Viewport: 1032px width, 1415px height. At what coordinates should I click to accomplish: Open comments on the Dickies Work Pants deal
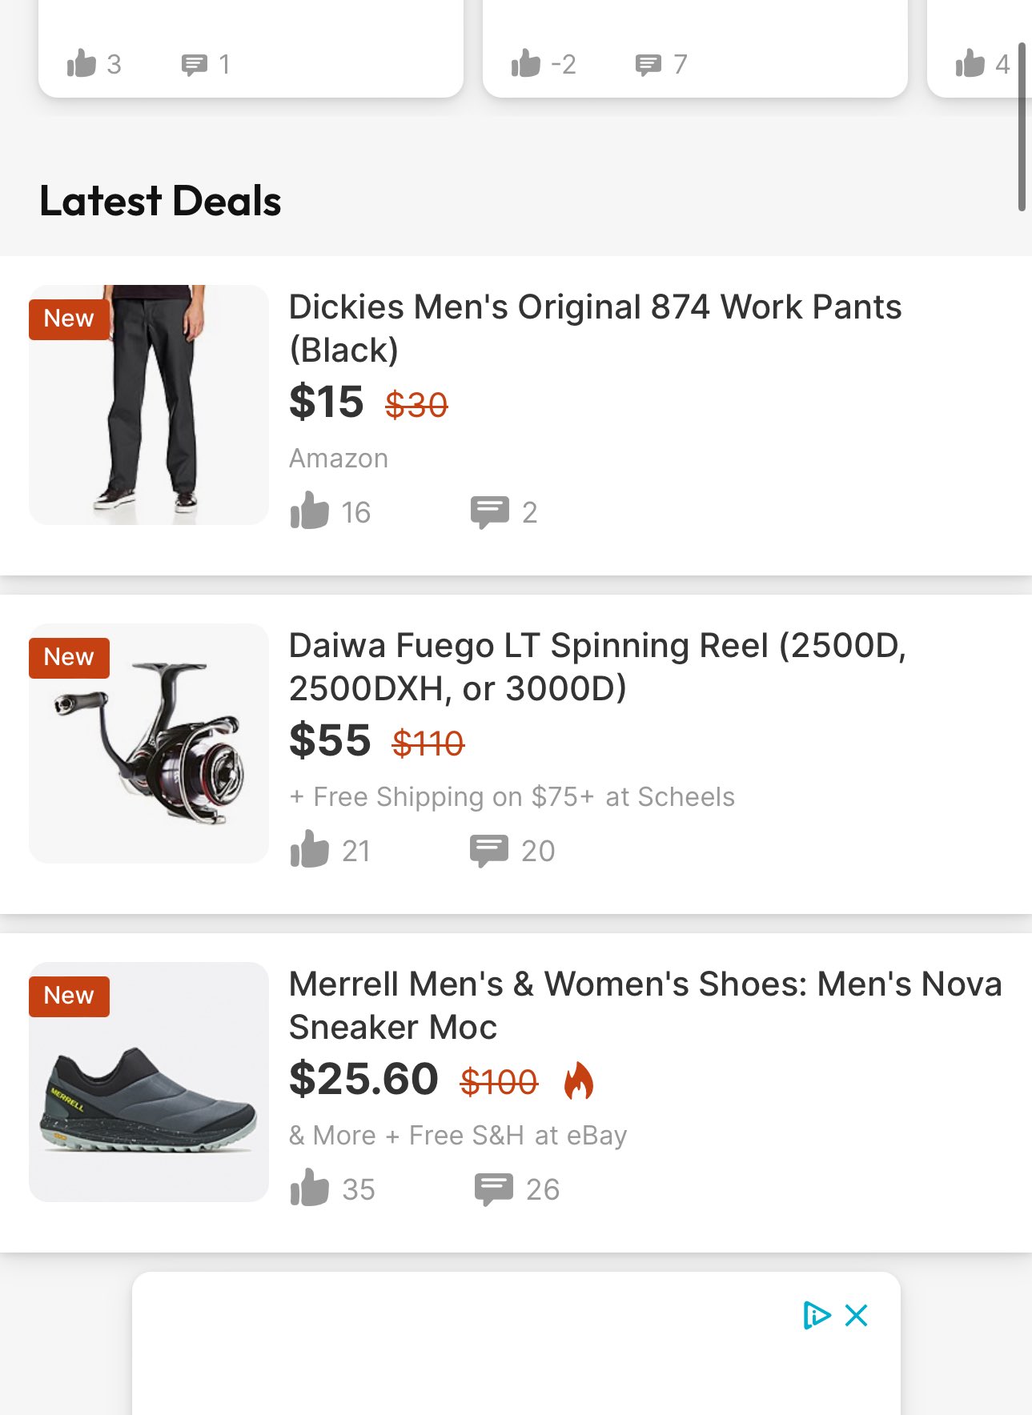[489, 512]
